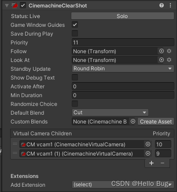Enable Save During Play checkbox

(x=75, y=33)
